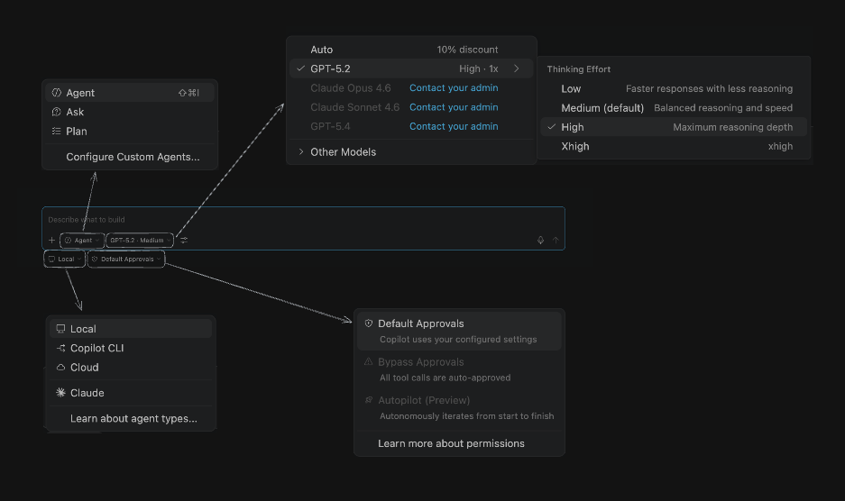Select the Local monitor icon in session menu
This screenshot has height=501, width=845.
pos(61,329)
